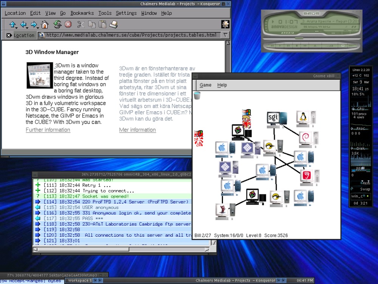Image resolution: width=378 pixels, height=284 pixels.
Task: Open the equalizer bars button in Zeus player
Action: pos(329,45)
